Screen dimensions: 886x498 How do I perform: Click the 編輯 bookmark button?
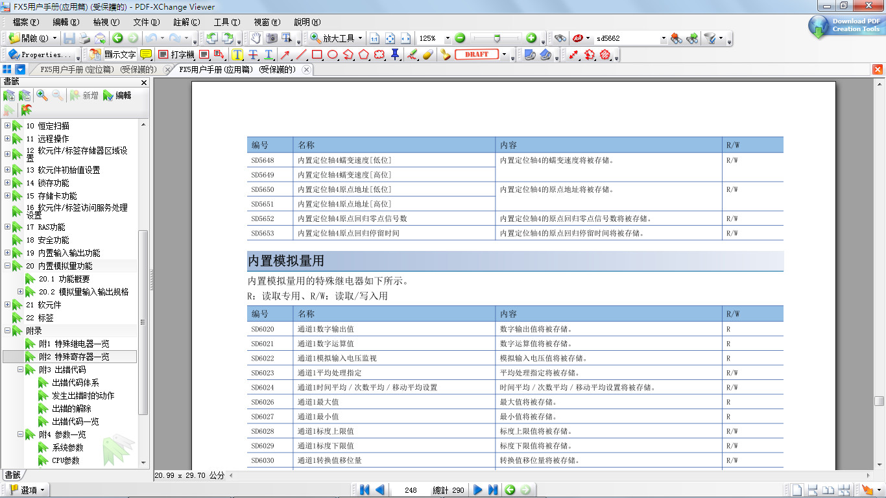(x=117, y=95)
